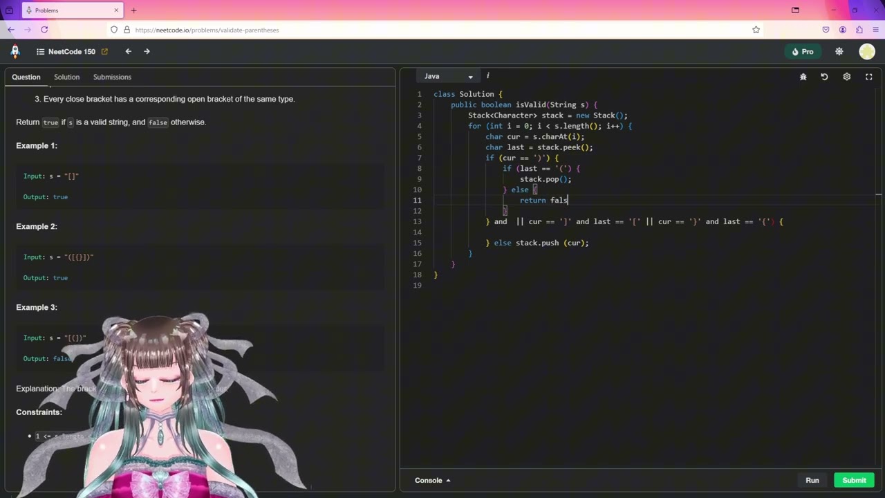Click the NeetCode rocket logo

[x=15, y=51]
